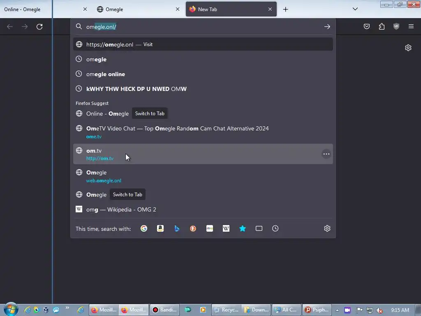Click the Action Center flag tray icon
Screen dimensions: 421x316
(359, 310)
